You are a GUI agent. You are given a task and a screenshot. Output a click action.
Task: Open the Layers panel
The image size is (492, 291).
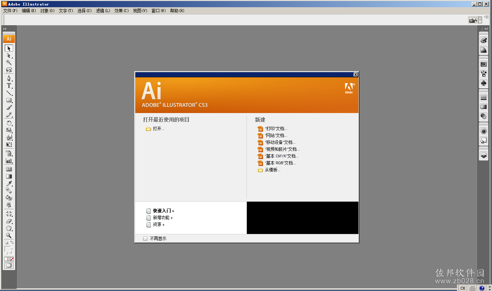483,155
